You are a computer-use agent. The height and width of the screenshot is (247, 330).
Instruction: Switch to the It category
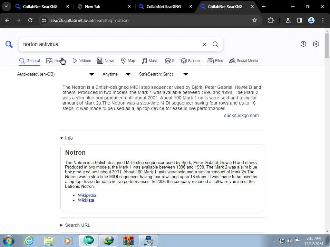(x=170, y=61)
